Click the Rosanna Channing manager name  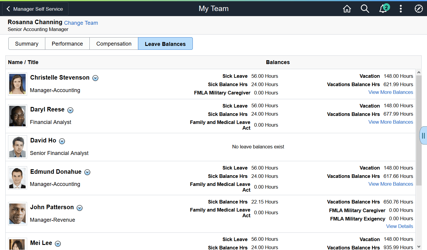35,22
